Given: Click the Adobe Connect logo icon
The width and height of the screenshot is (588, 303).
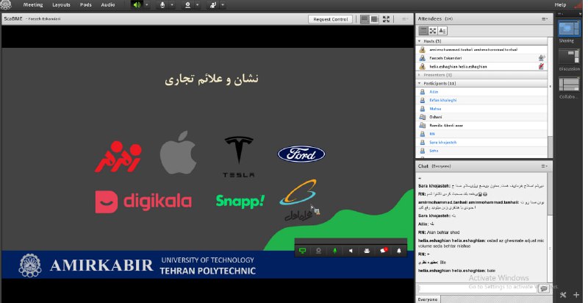Looking at the screenshot, I should tap(6, 4).
